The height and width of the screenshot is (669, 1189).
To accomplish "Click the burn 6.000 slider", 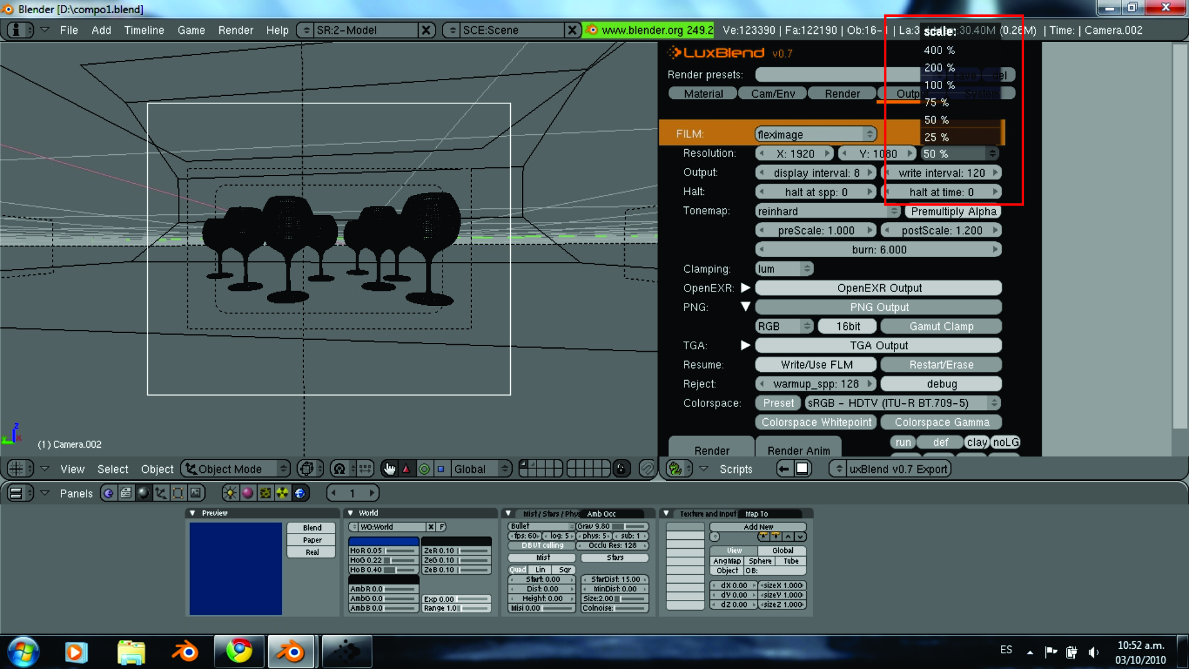I will (x=879, y=250).
